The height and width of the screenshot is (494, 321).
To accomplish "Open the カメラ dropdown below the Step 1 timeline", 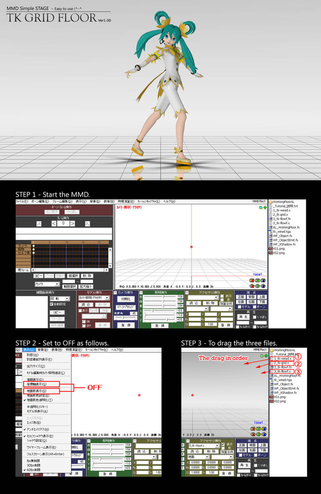I will click(x=47, y=284).
